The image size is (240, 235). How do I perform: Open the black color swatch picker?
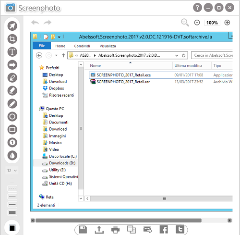[12, 228]
